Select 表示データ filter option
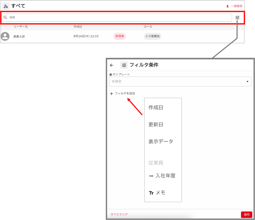 click(161, 141)
